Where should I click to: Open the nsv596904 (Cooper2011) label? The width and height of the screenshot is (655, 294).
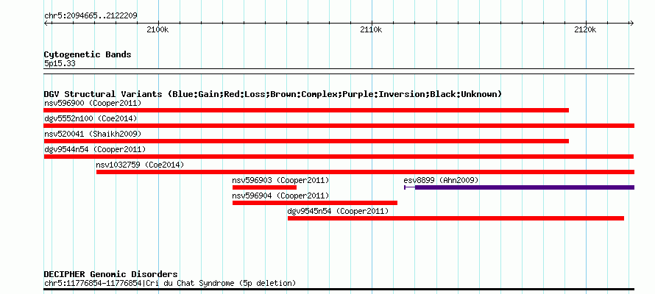[280, 196]
